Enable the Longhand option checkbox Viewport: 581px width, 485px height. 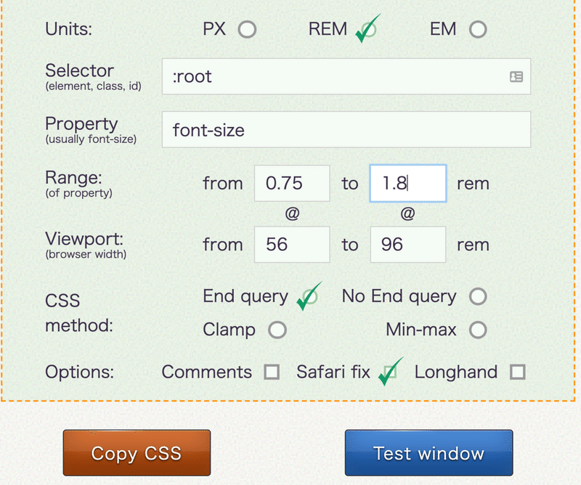pyautogui.click(x=517, y=372)
